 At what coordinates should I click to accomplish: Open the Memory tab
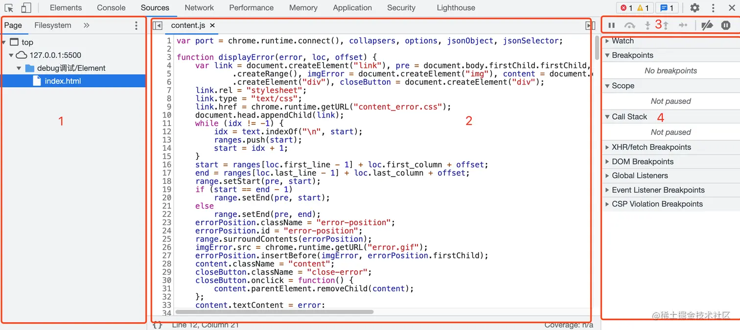(x=303, y=8)
